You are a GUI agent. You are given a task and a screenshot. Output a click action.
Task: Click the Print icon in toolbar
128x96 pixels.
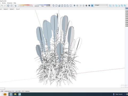pos(8,6)
